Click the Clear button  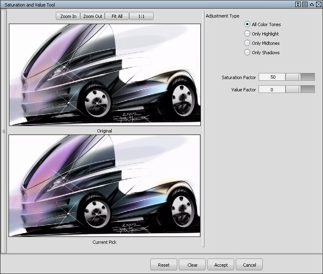[x=192, y=265]
